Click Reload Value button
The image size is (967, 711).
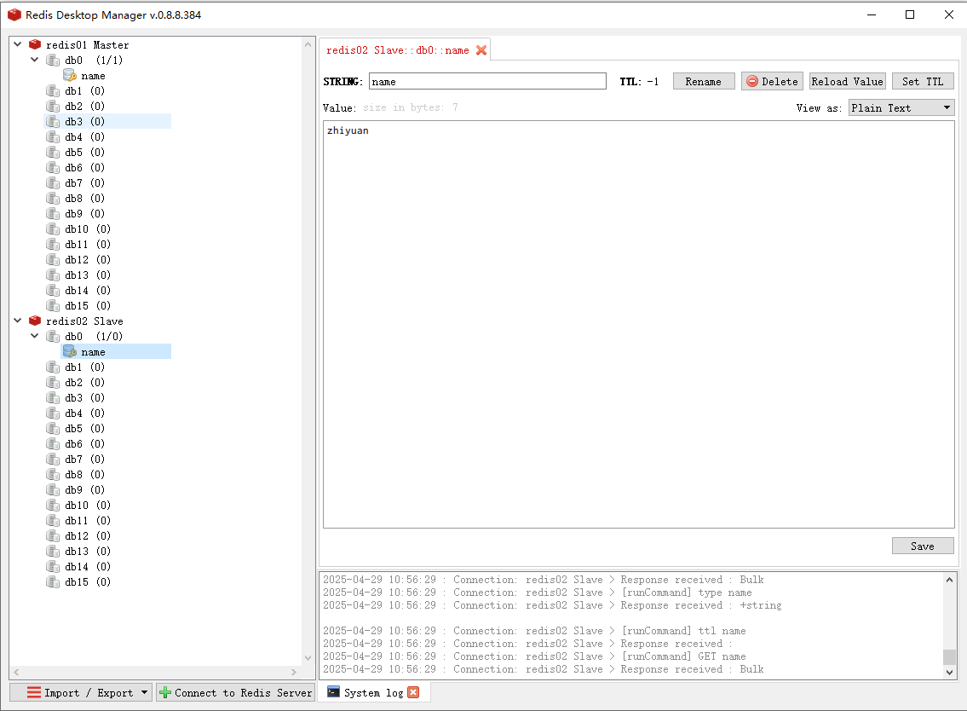pos(848,82)
